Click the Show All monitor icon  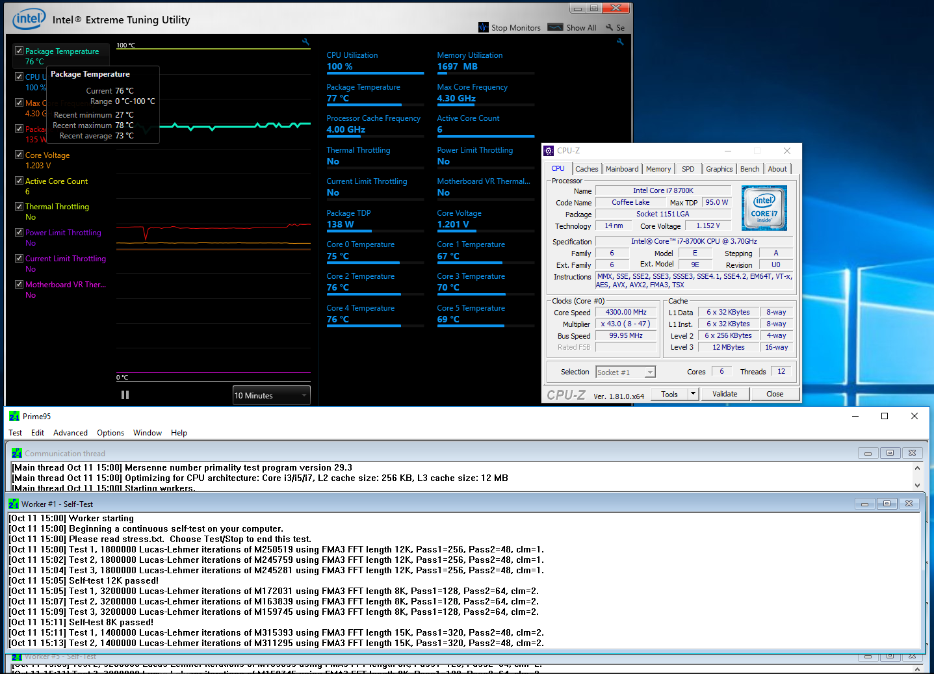(x=555, y=27)
